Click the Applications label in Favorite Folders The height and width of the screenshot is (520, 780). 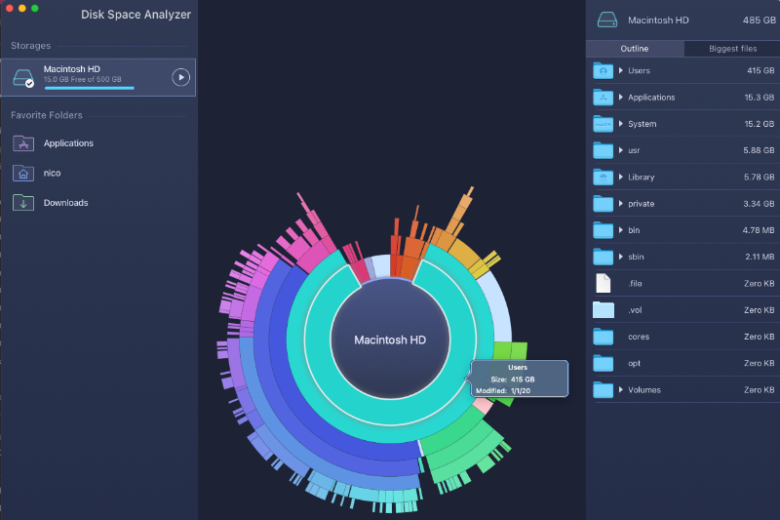click(68, 143)
